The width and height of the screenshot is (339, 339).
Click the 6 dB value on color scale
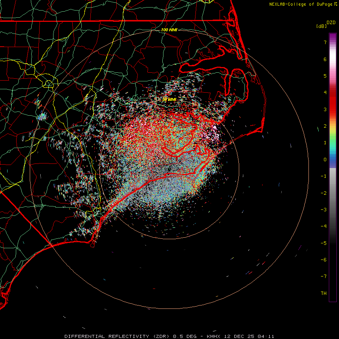tap(325, 59)
